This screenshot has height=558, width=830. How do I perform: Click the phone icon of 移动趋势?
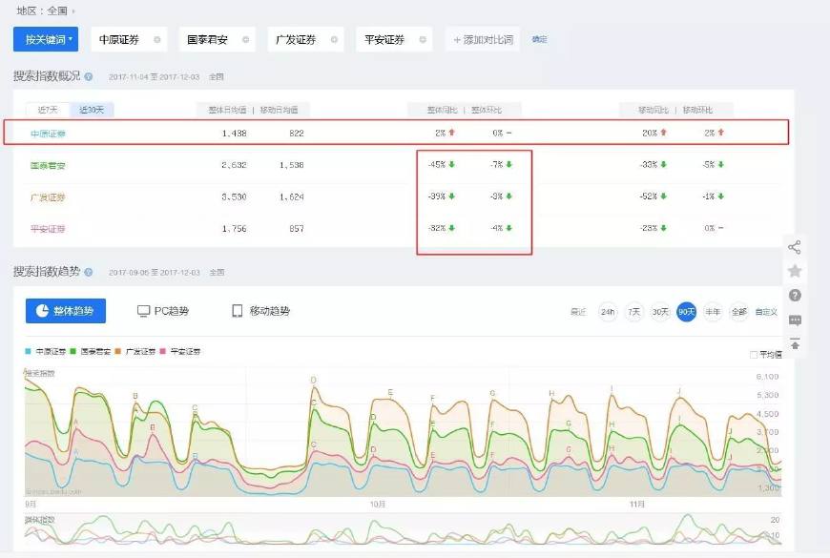pos(238,311)
